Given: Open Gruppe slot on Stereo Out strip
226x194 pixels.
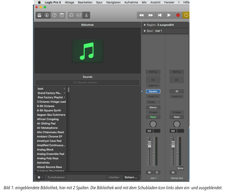Looking at the screenshot, I should [177, 112].
